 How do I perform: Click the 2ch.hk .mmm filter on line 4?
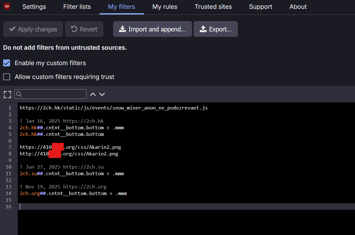(x=72, y=128)
